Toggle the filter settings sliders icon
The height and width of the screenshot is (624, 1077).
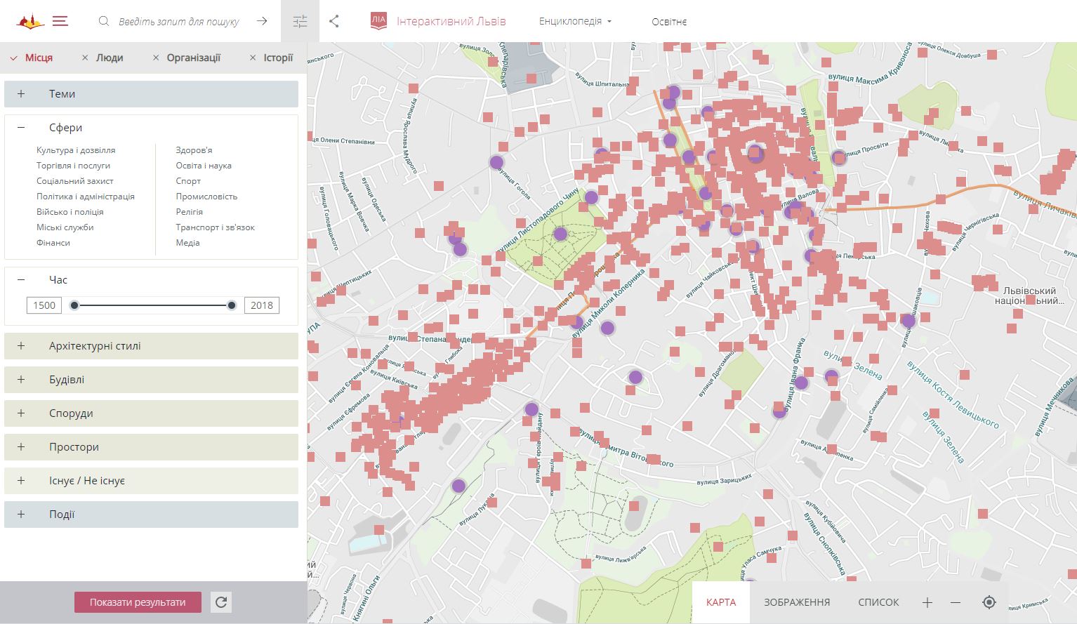click(x=300, y=22)
